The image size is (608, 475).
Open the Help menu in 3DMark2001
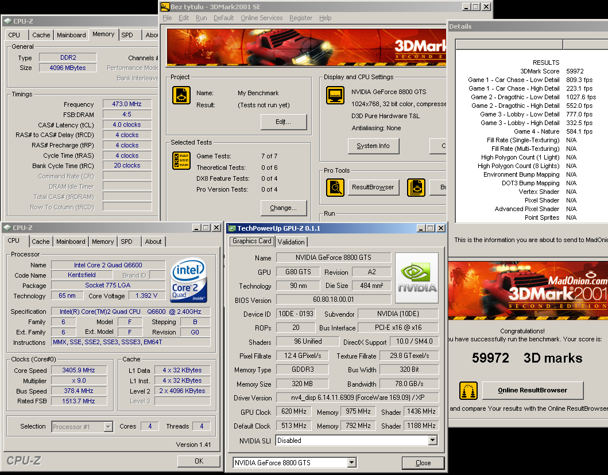tap(326, 18)
